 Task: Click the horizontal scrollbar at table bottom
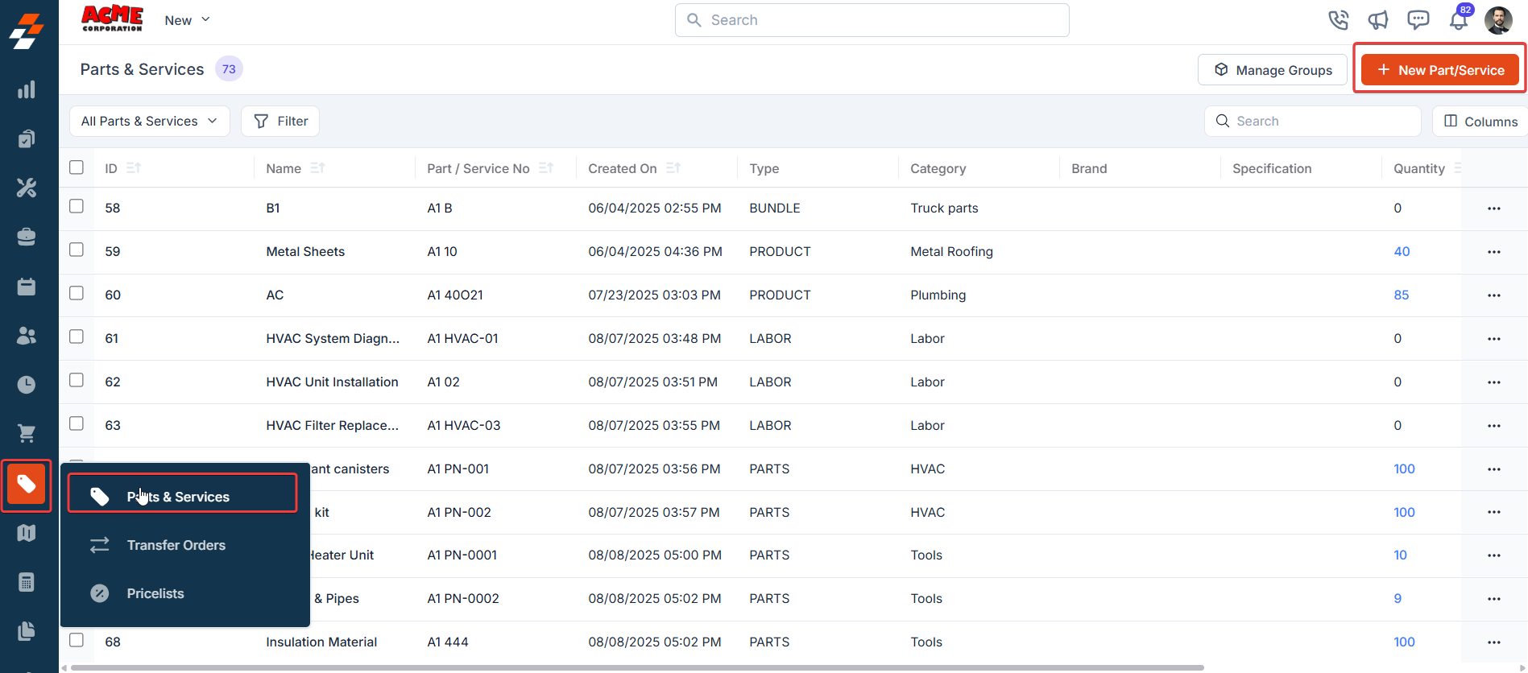pos(637,667)
